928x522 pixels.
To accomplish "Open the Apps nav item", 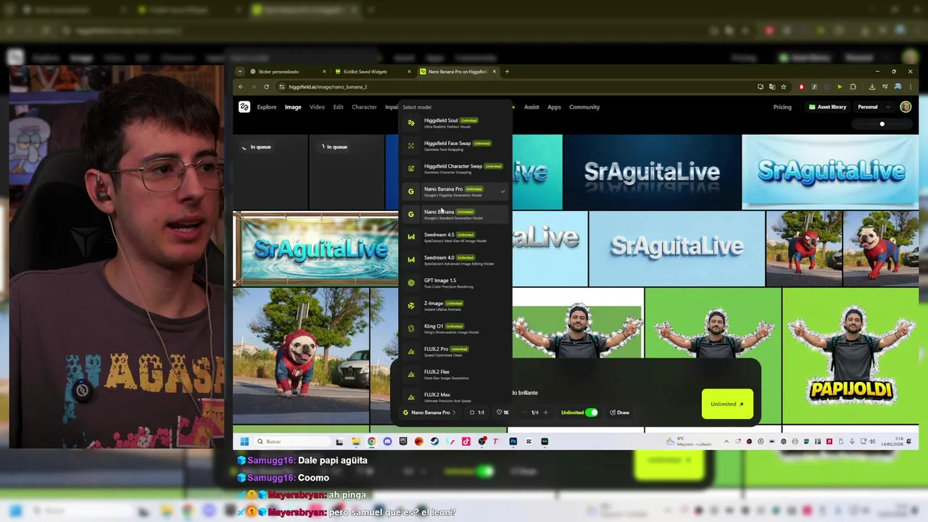I will pos(554,107).
